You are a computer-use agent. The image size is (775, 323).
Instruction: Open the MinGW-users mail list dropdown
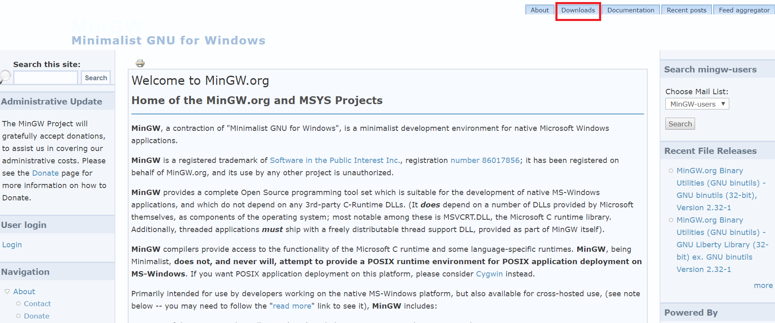697,104
